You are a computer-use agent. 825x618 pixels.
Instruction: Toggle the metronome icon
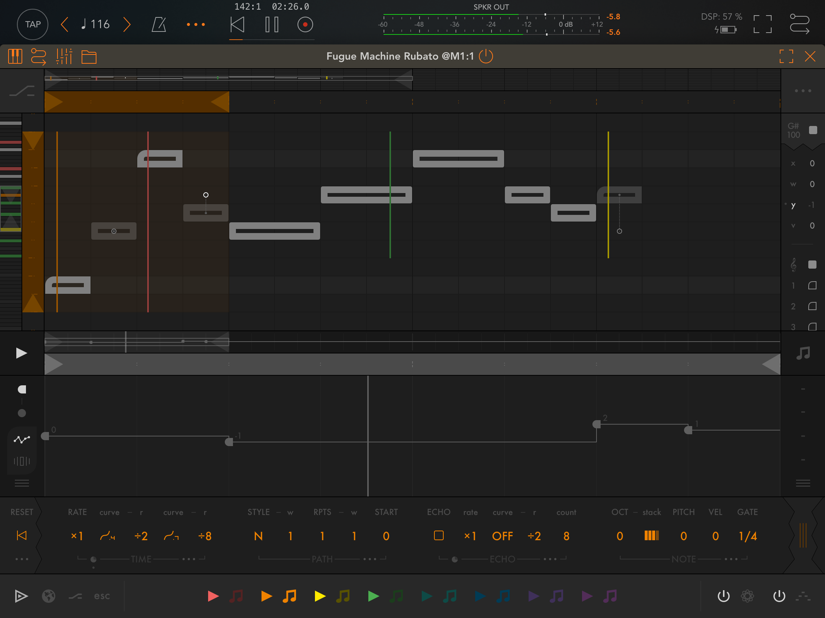[159, 24]
